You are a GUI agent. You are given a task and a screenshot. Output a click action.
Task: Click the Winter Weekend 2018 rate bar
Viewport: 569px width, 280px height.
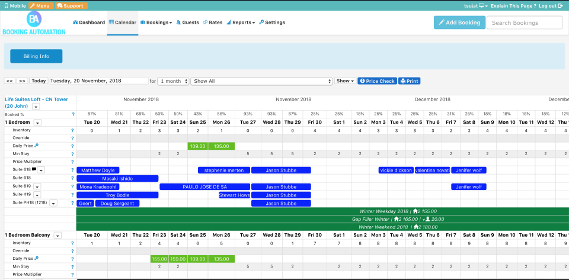(322, 227)
